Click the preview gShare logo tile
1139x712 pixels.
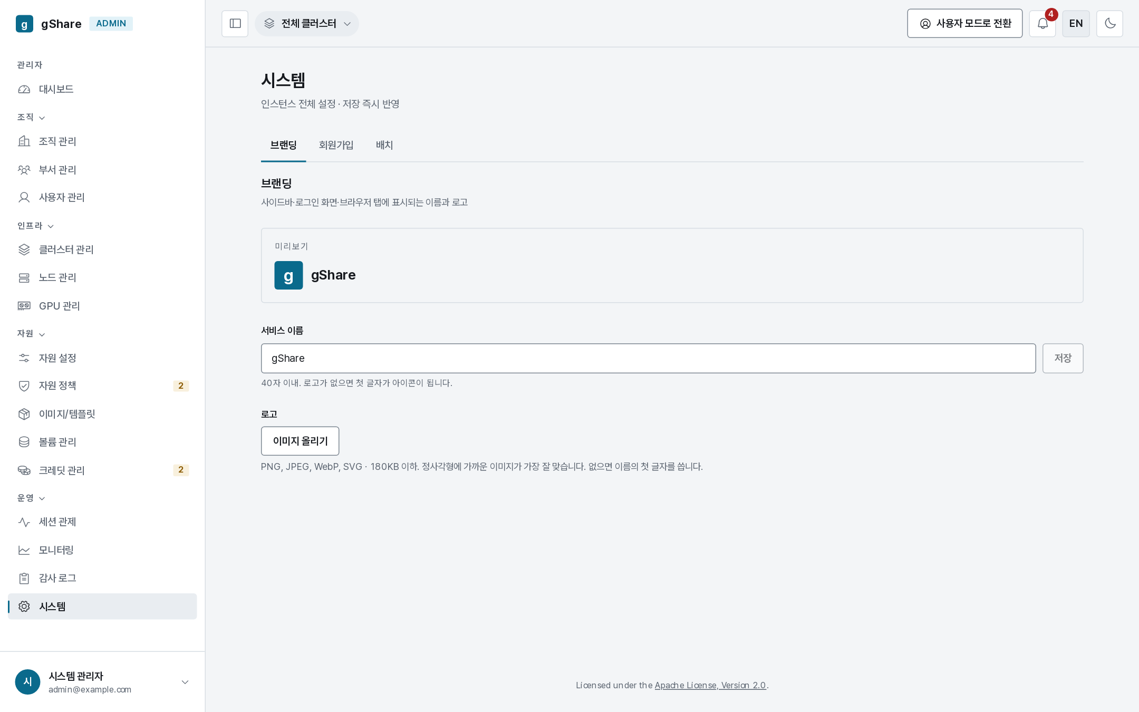click(x=288, y=275)
